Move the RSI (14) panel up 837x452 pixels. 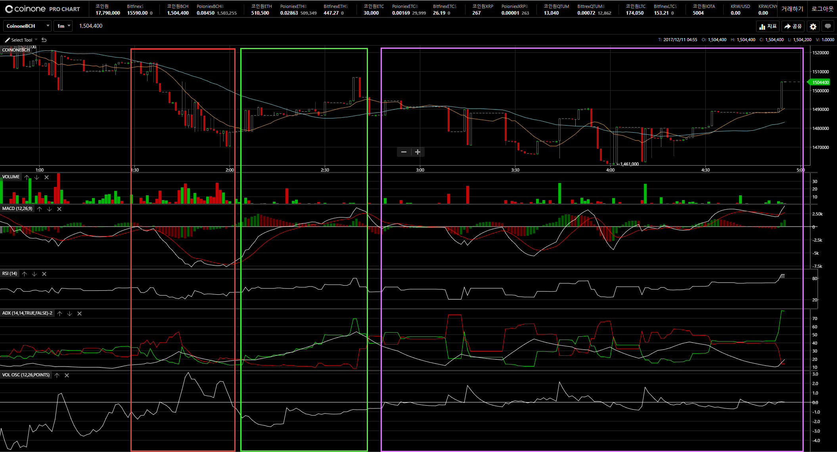(x=25, y=274)
